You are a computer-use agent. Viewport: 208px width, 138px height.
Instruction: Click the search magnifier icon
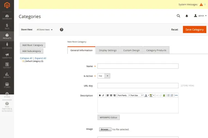click(179, 16)
